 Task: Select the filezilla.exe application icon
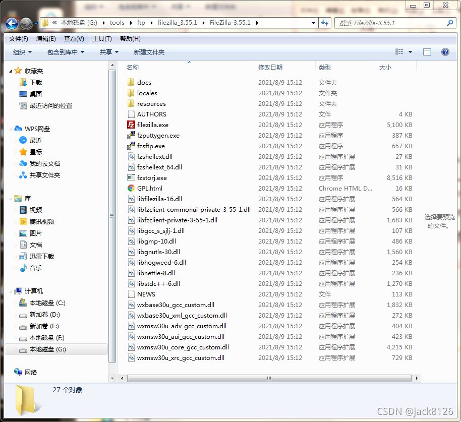[131, 125]
